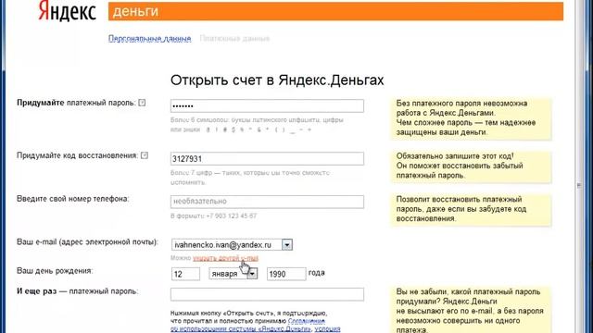The height and width of the screenshot is (333, 593).
Task: Click the birthday day field with 12
Action: point(185,274)
